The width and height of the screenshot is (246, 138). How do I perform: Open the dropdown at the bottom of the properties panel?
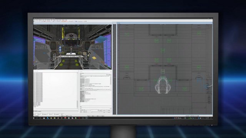point(95,110)
